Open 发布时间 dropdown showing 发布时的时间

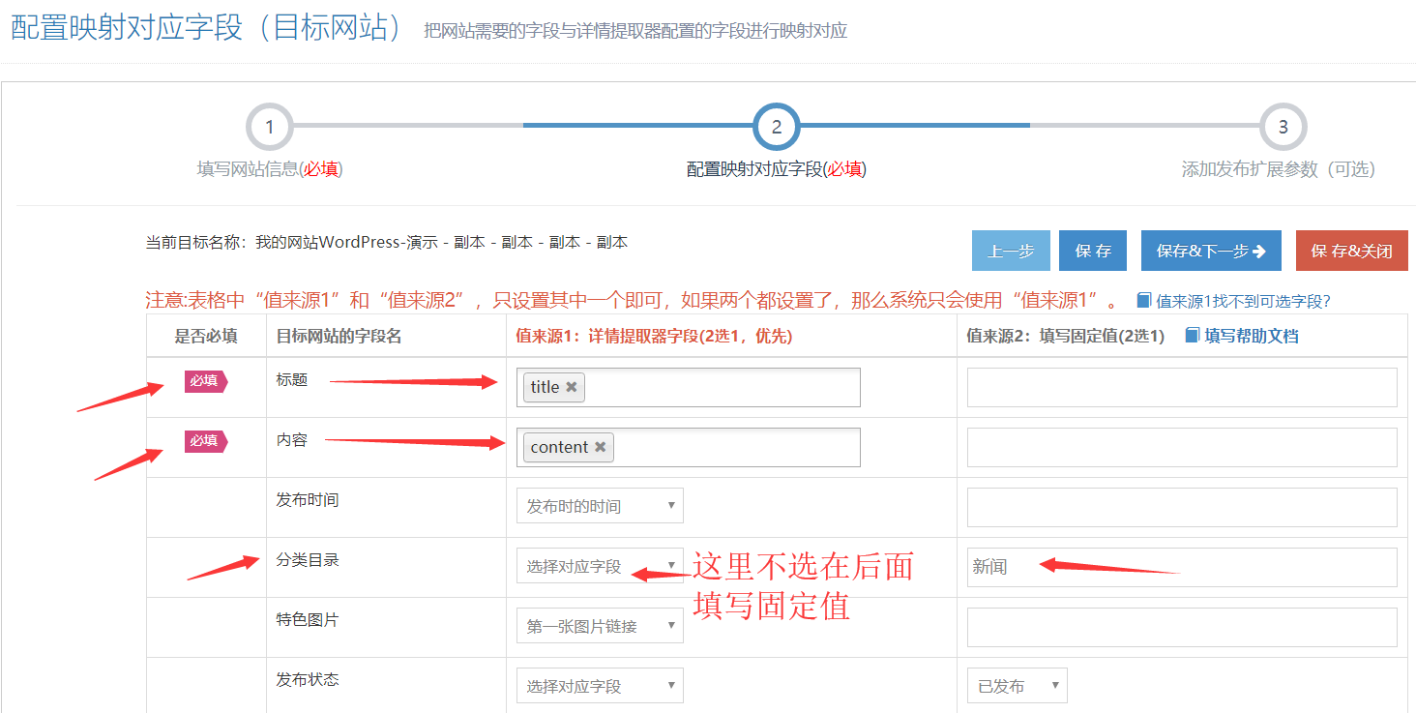600,506
